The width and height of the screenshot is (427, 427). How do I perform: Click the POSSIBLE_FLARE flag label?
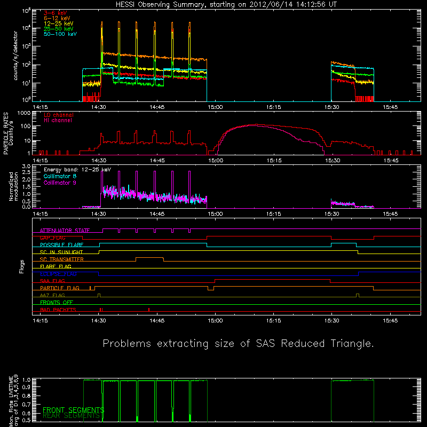coord(61,245)
